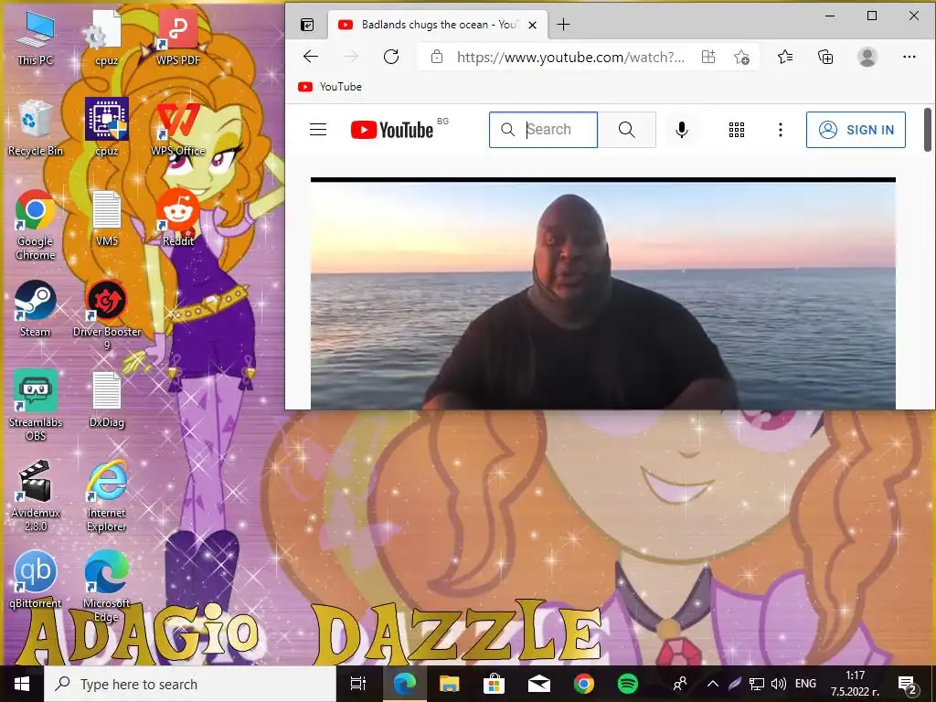
Task: Open File Explorer from taskbar
Action: [450, 684]
